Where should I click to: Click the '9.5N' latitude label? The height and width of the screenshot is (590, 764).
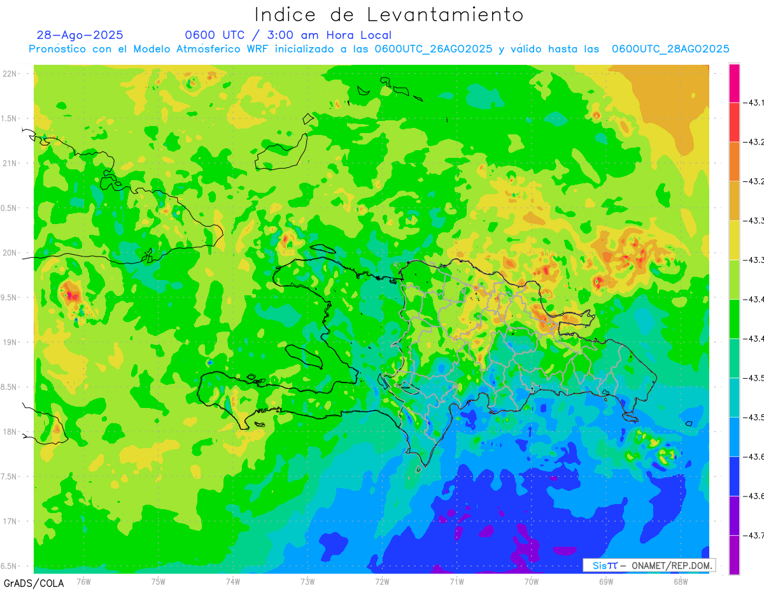(9, 297)
